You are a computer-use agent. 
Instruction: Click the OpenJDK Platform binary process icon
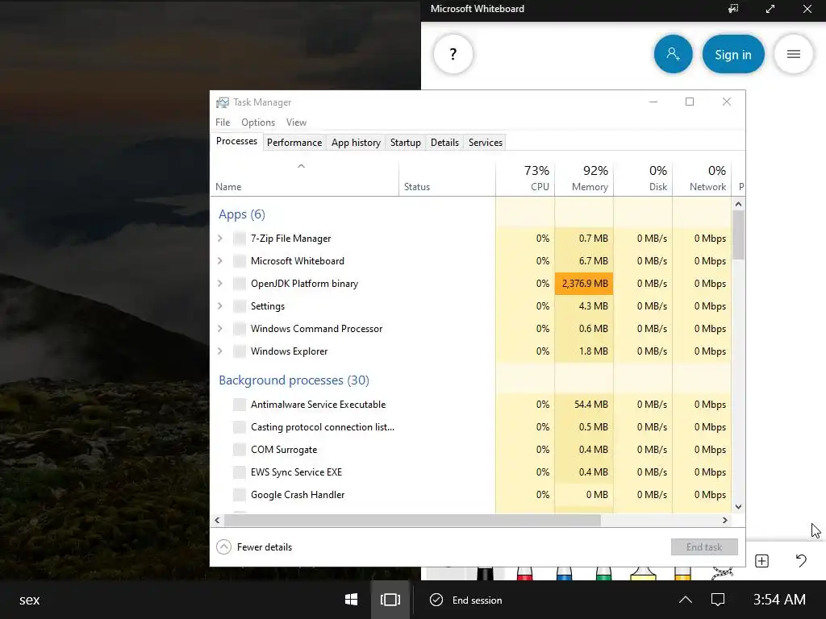coord(239,284)
